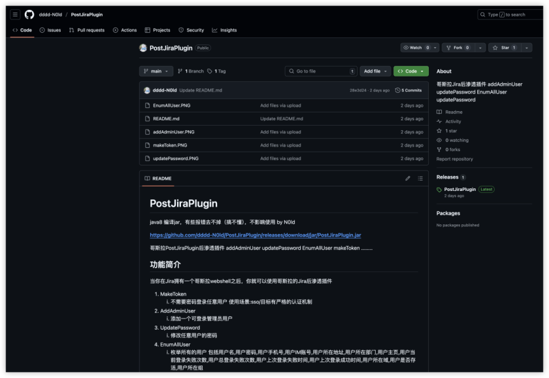Click the eye icon beside 0 watching
This screenshot has height=378, width=549.
[x=439, y=141]
